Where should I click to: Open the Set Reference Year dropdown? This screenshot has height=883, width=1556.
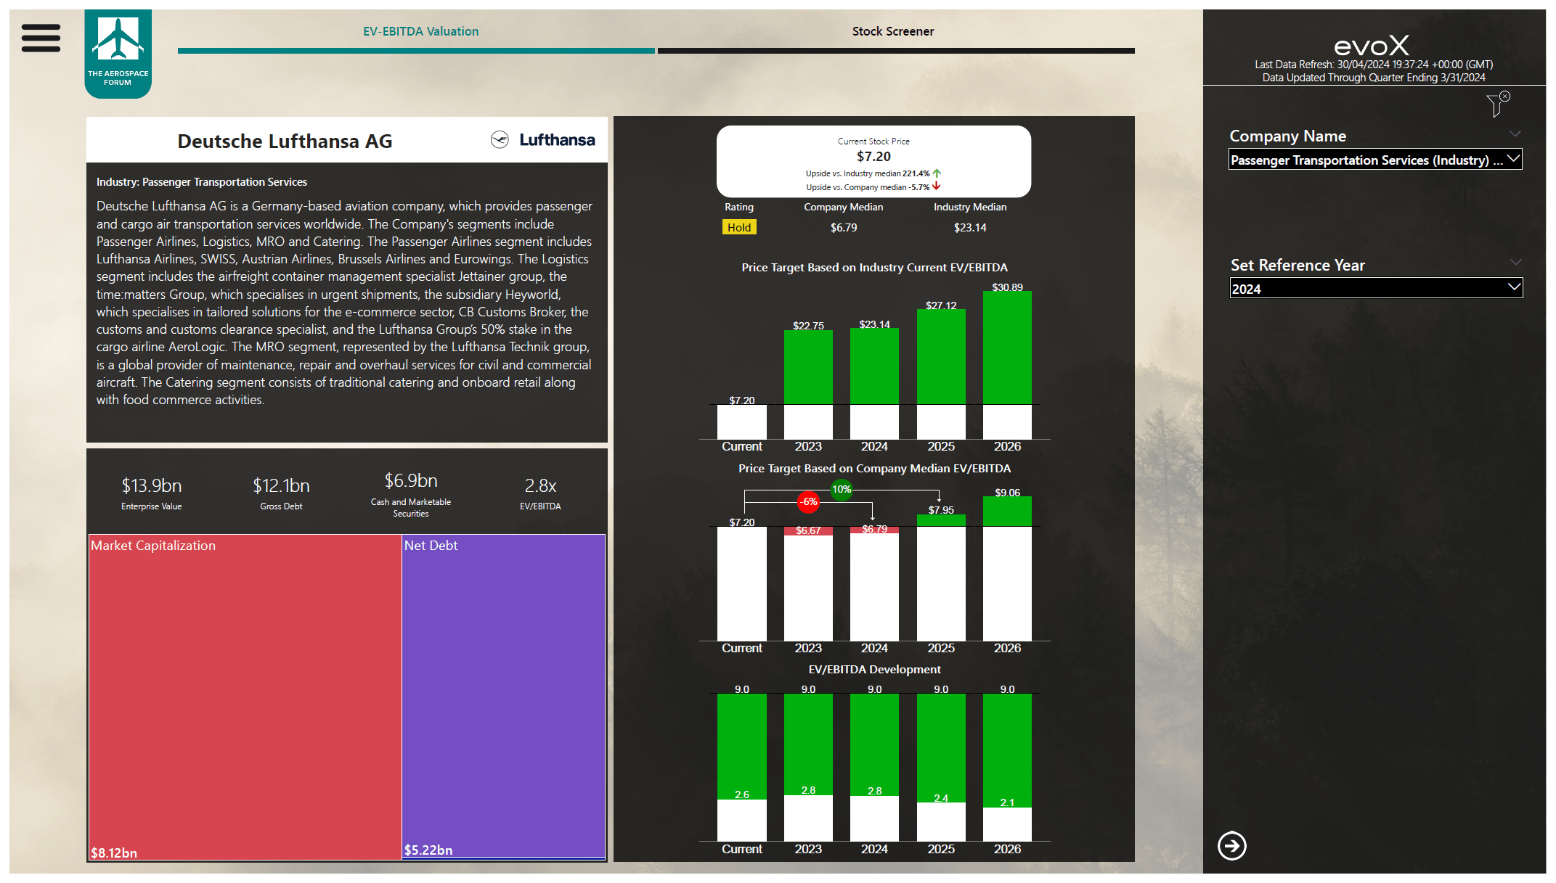(1375, 288)
